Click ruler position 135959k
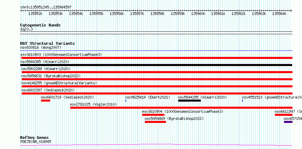 178,14
